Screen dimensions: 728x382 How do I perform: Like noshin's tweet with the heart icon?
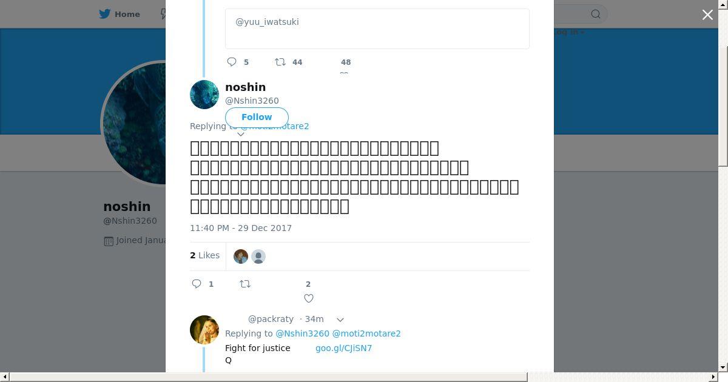click(309, 298)
